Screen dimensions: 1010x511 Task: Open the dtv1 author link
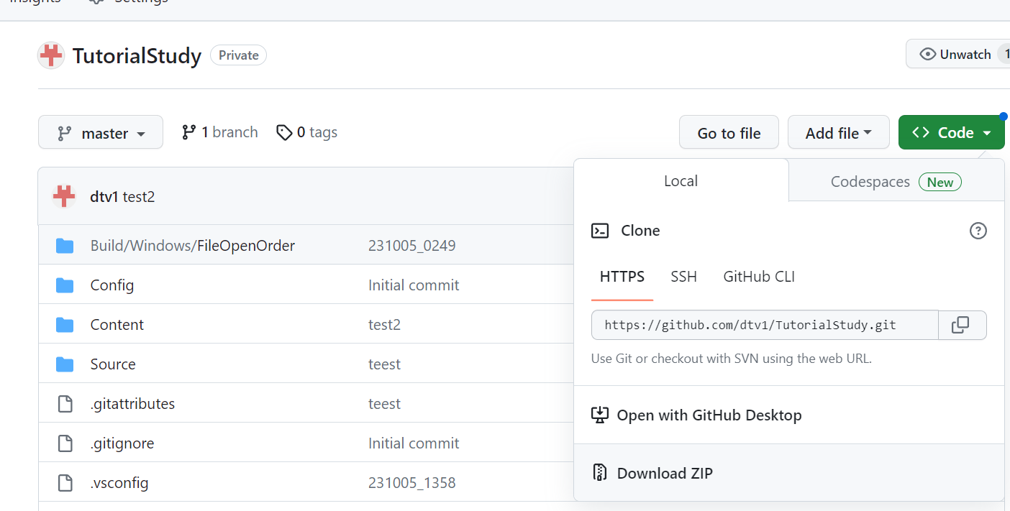(104, 197)
